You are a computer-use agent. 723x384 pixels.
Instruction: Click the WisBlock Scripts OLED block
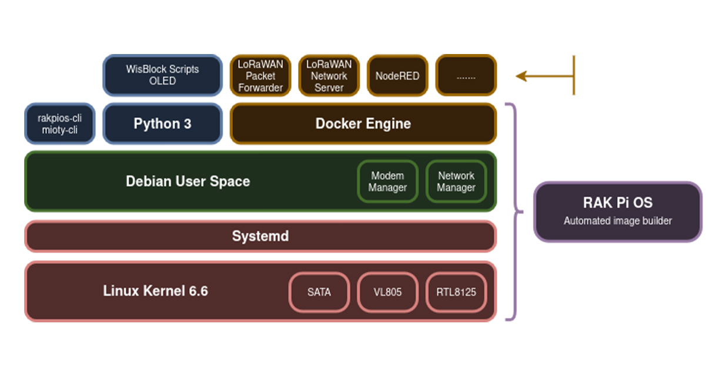(163, 75)
